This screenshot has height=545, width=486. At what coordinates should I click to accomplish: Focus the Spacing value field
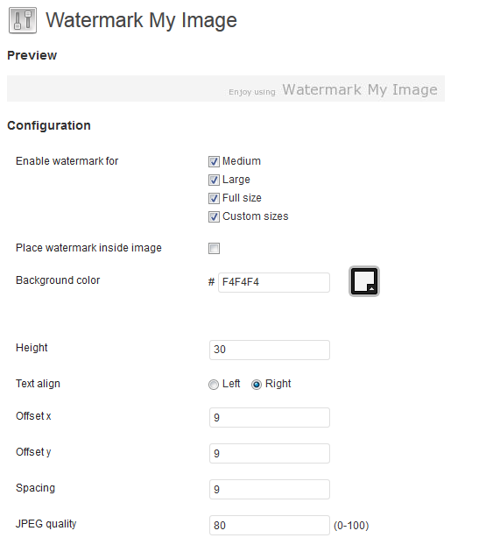[x=270, y=489]
